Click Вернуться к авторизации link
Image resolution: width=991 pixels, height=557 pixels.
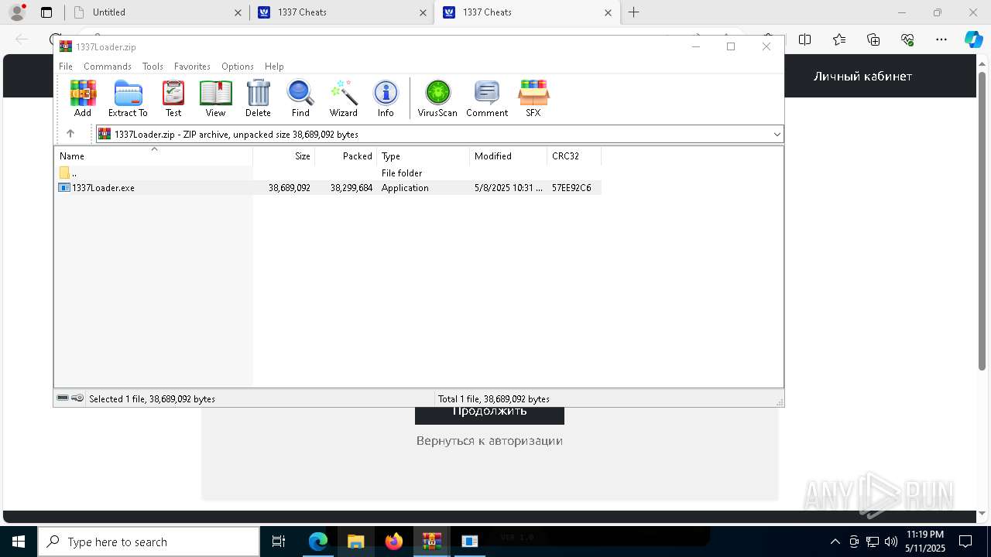coord(489,440)
